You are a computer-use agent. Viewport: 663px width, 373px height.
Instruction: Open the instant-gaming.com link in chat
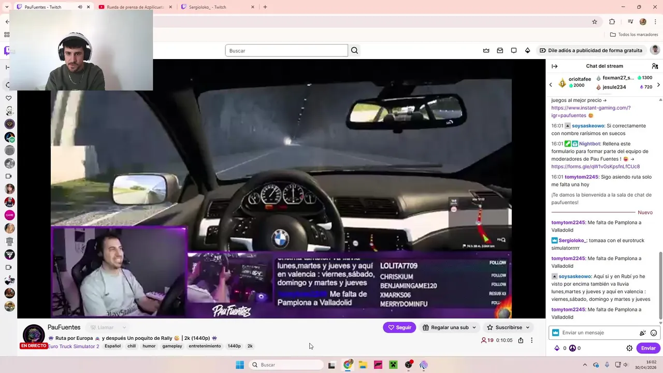[x=590, y=111]
